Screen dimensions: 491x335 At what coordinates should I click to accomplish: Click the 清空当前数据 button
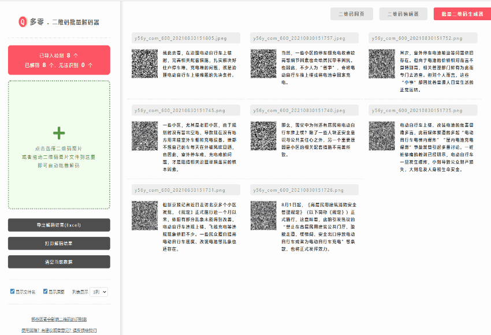pyautogui.click(x=59, y=262)
